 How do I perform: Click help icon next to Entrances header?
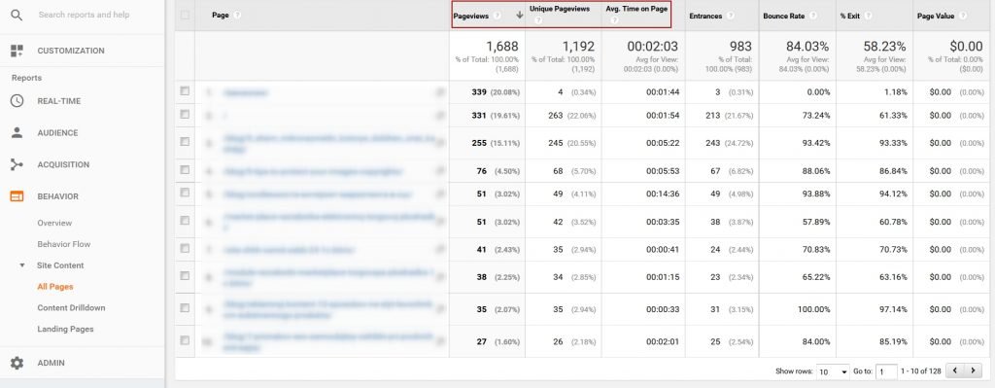pos(731,16)
